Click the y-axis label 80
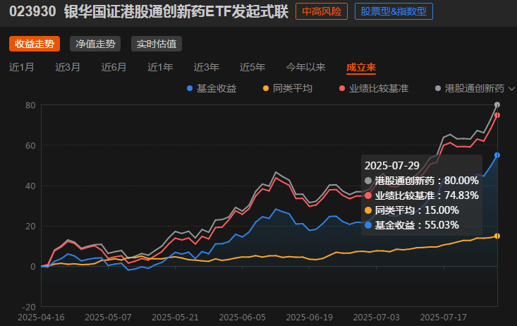Image resolution: width=517 pixels, height=326 pixels. [x=30, y=105]
